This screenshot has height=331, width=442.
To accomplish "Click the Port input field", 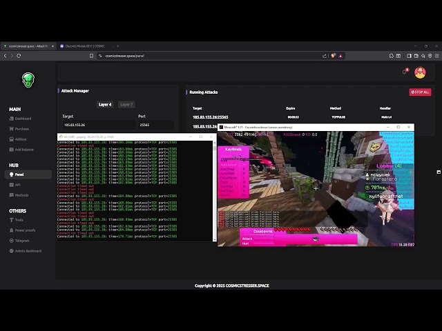I will (156, 125).
